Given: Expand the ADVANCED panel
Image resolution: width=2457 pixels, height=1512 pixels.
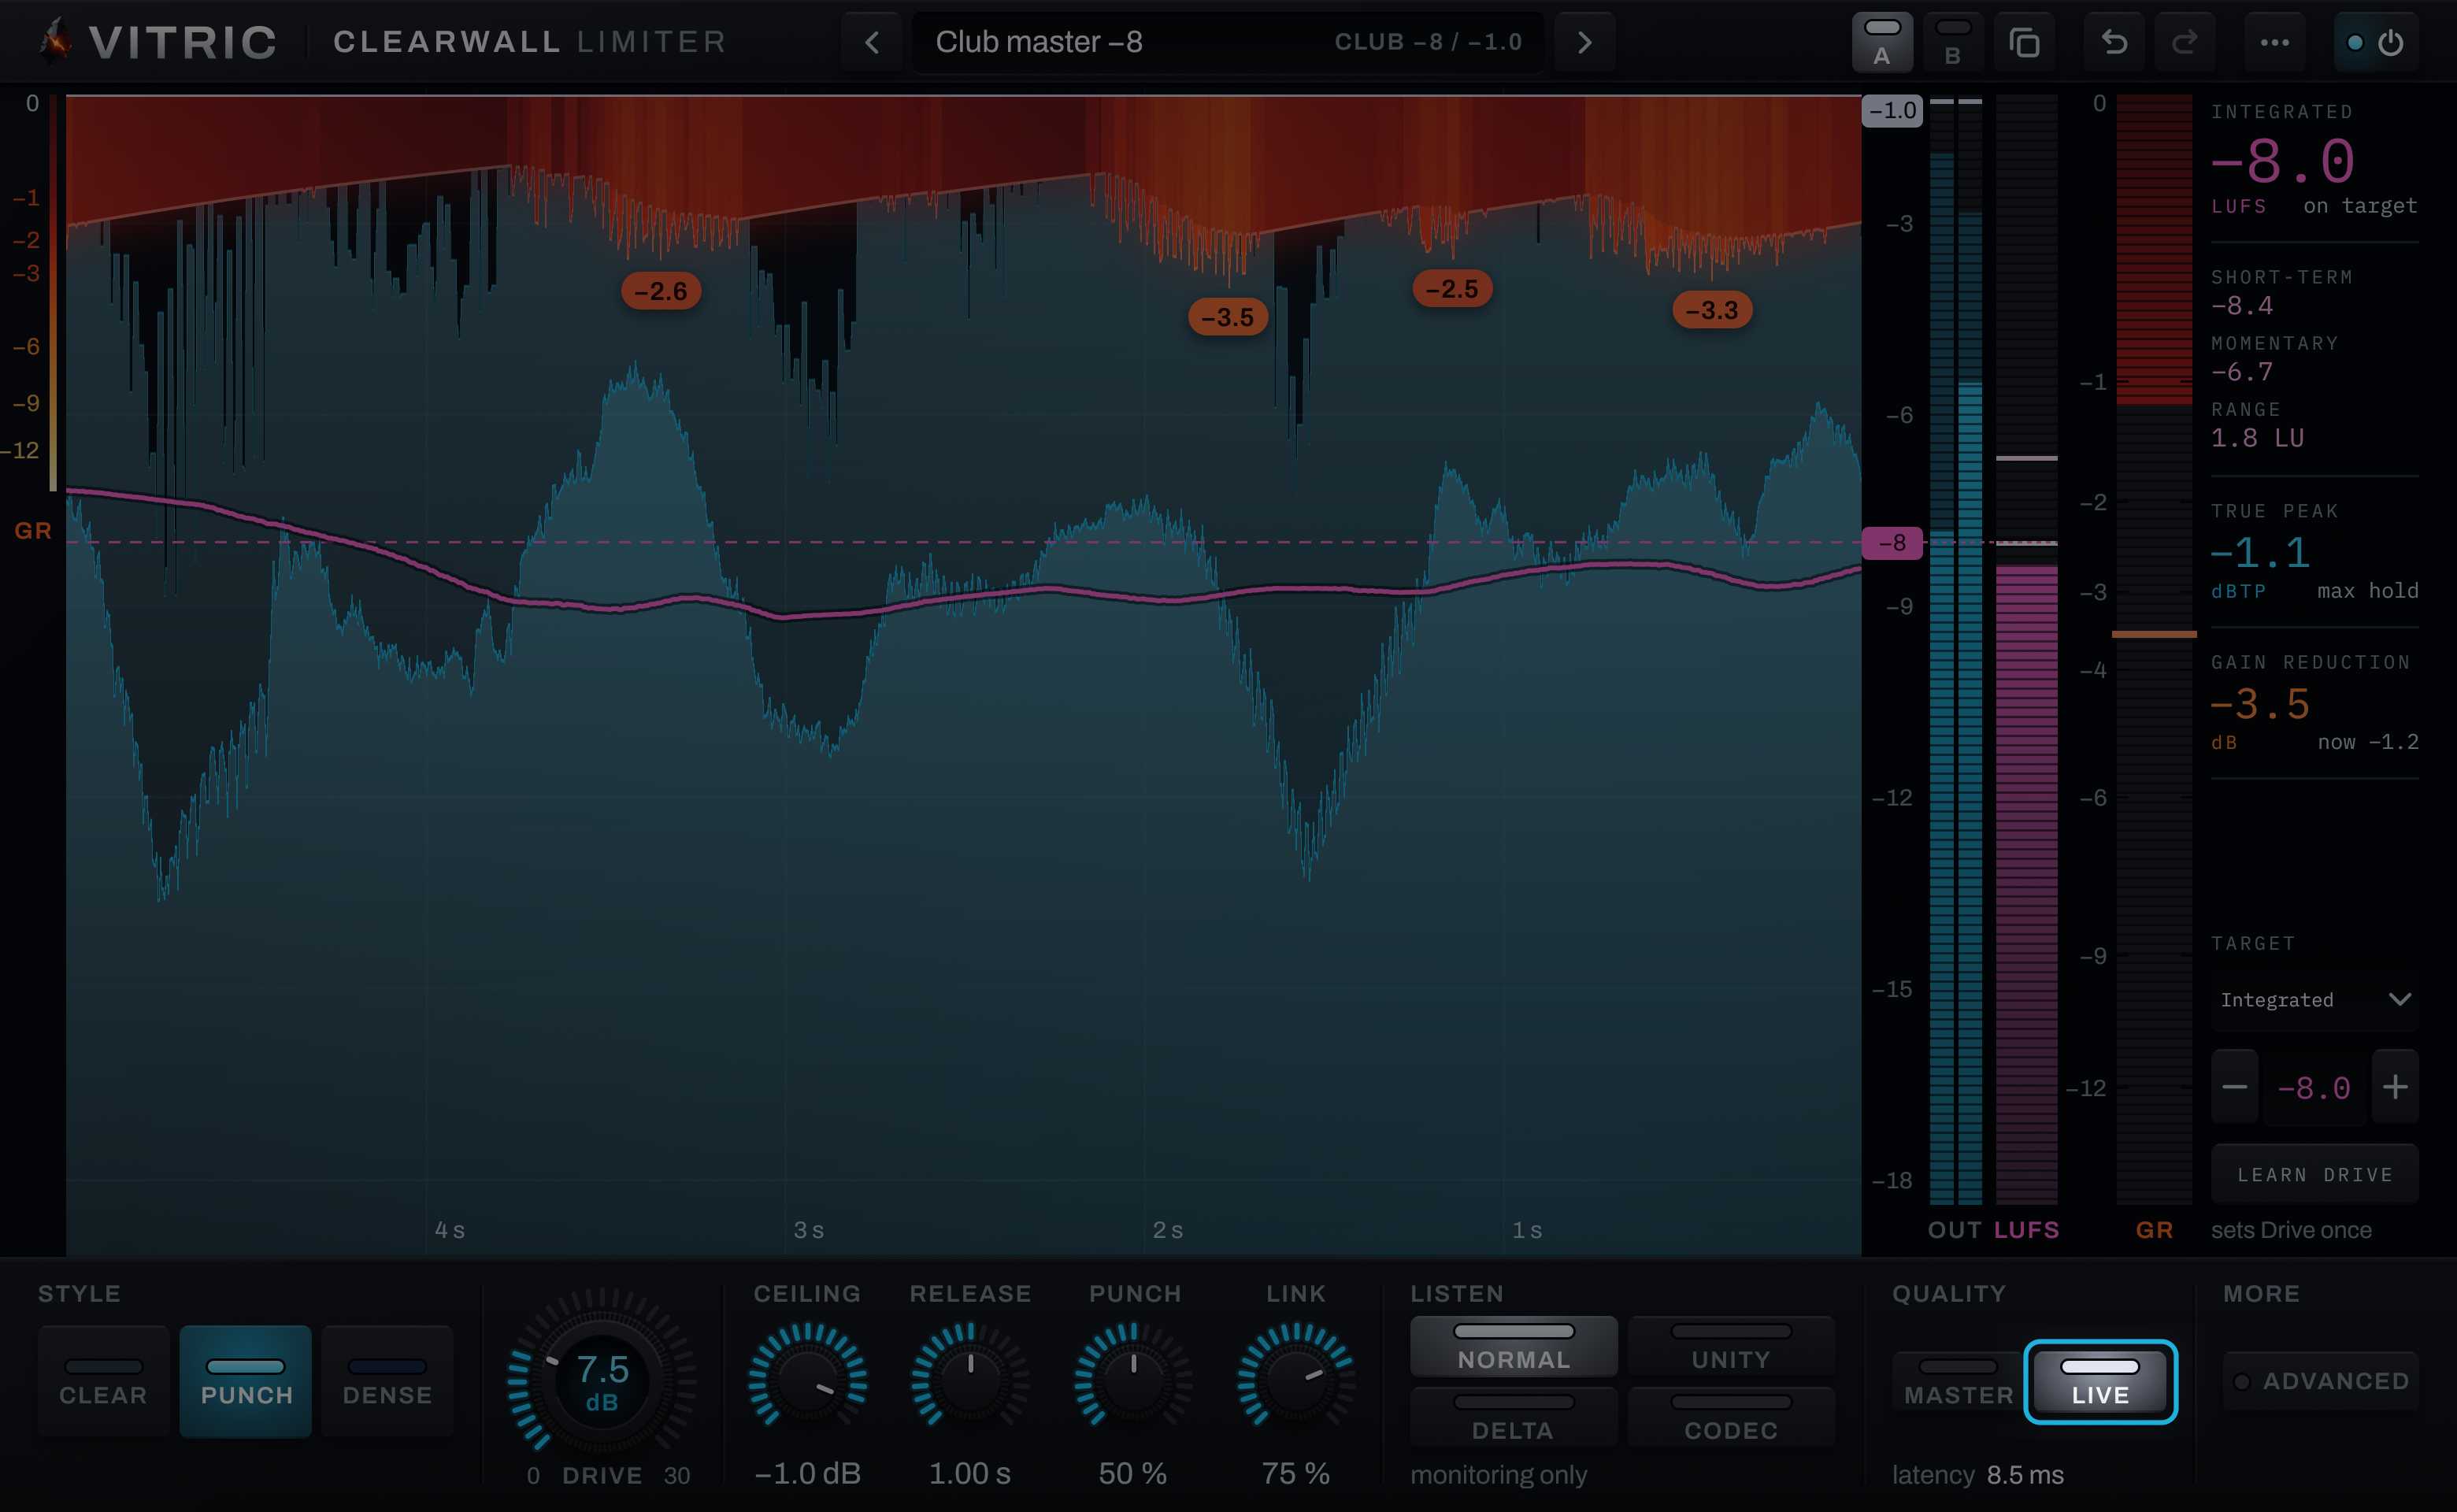Looking at the screenshot, I should point(2320,1381).
